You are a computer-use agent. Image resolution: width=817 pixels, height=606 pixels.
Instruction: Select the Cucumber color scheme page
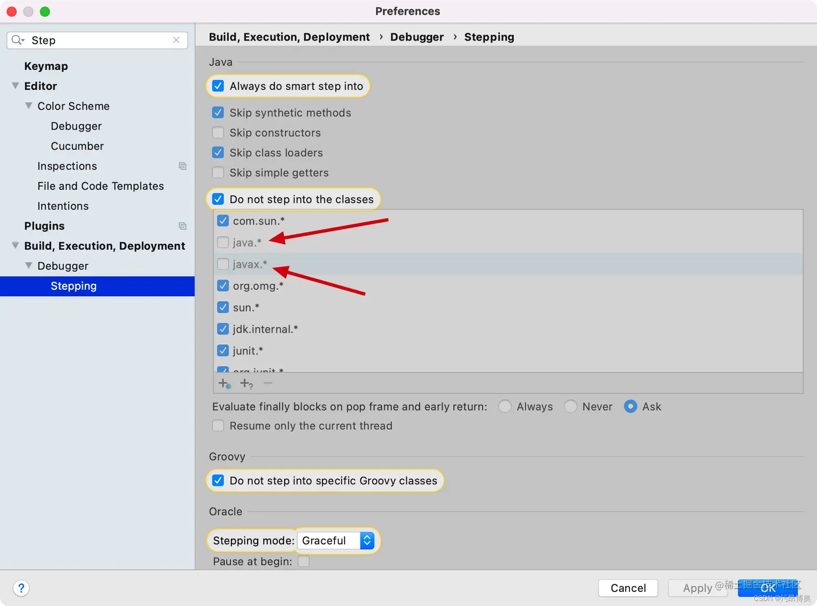(77, 146)
